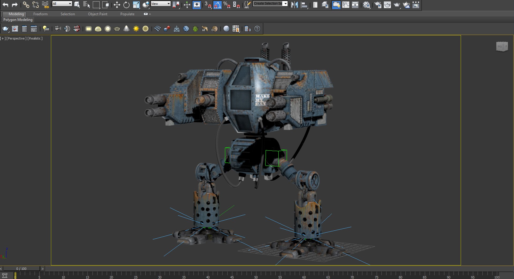Toggle the 3D Snaps button
Viewport: 514px width, 279px height.
[x=208, y=5]
